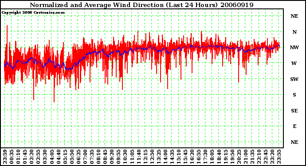Click the '08:45' time axis label
Screen dimensions: 306x166
[x=105, y=157]
